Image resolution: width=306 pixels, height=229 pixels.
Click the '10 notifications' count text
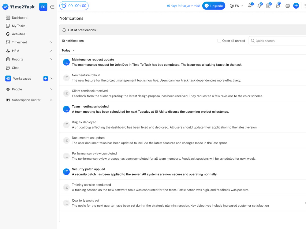pyautogui.click(x=73, y=41)
